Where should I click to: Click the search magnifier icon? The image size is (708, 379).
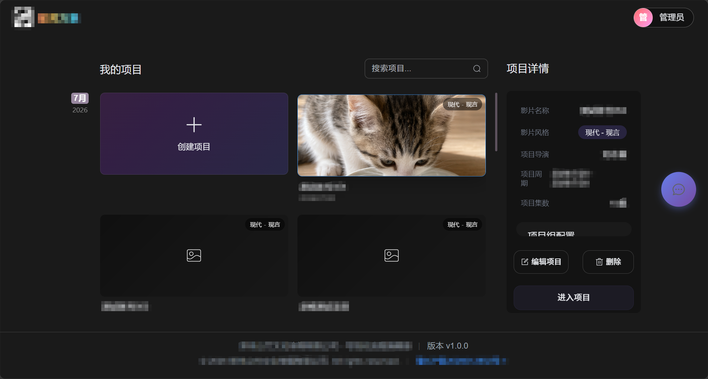(x=477, y=69)
